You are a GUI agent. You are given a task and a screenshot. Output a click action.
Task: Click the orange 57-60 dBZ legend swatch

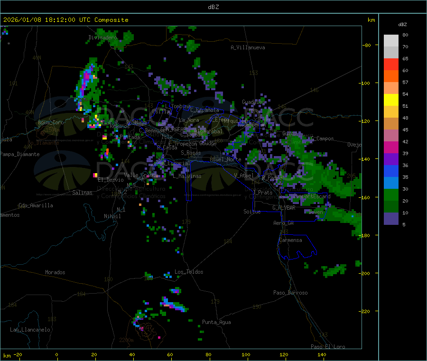pyautogui.click(x=391, y=76)
